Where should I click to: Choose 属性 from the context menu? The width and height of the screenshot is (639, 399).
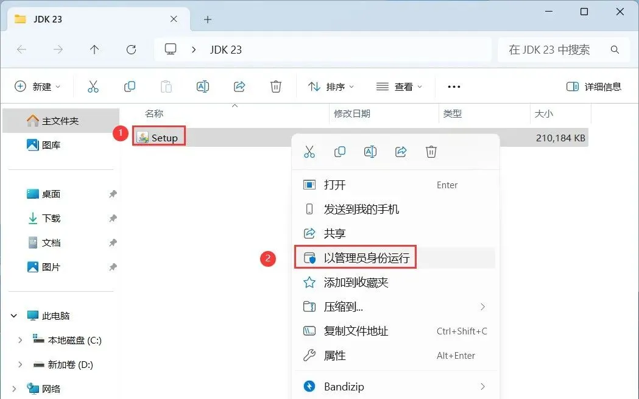coord(395,355)
